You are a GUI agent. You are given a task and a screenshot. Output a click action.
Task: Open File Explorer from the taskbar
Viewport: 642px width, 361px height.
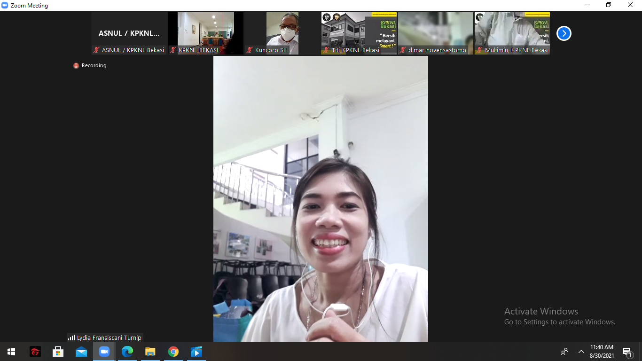[x=150, y=352]
